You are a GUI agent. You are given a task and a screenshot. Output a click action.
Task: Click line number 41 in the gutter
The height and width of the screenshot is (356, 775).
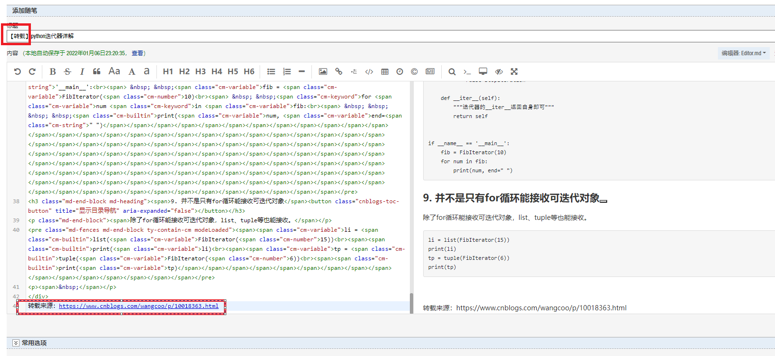pyautogui.click(x=16, y=287)
